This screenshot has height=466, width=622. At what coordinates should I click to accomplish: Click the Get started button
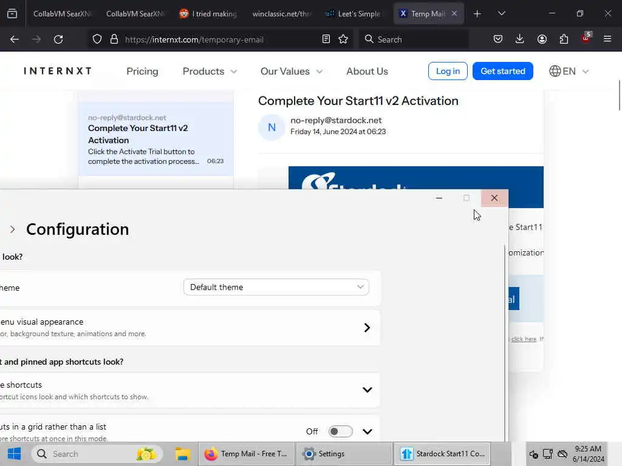coord(502,71)
